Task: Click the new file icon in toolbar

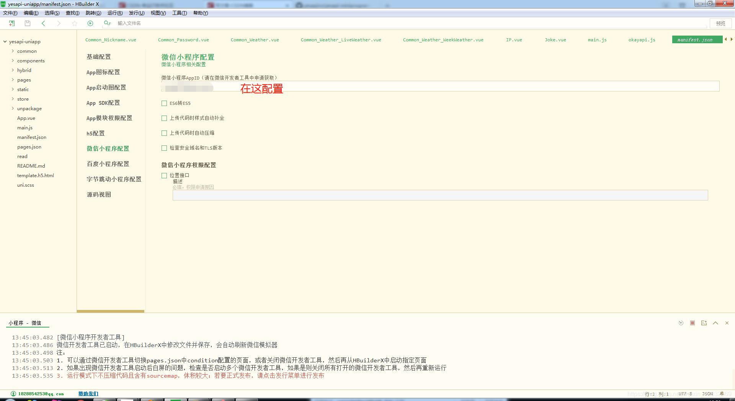Action: pos(12,23)
